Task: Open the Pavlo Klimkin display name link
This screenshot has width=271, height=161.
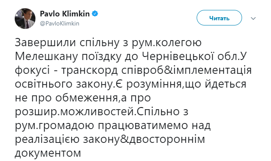Action: coord(65,14)
